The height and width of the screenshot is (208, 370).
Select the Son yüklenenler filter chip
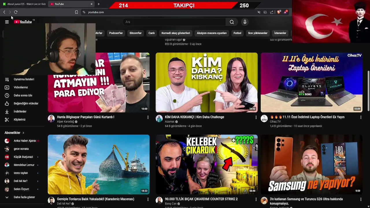[x=258, y=33]
